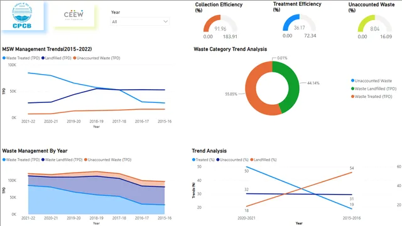Click the CEEW logo image
Image resolution: width=402 pixels, height=226 pixels.
(x=74, y=15)
